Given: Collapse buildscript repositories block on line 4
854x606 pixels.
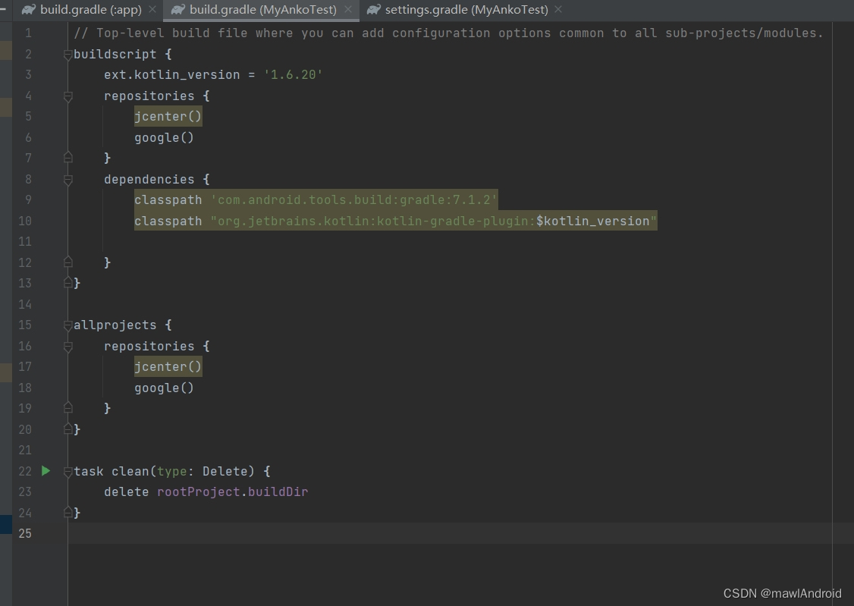Looking at the screenshot, I should point(68,96).
